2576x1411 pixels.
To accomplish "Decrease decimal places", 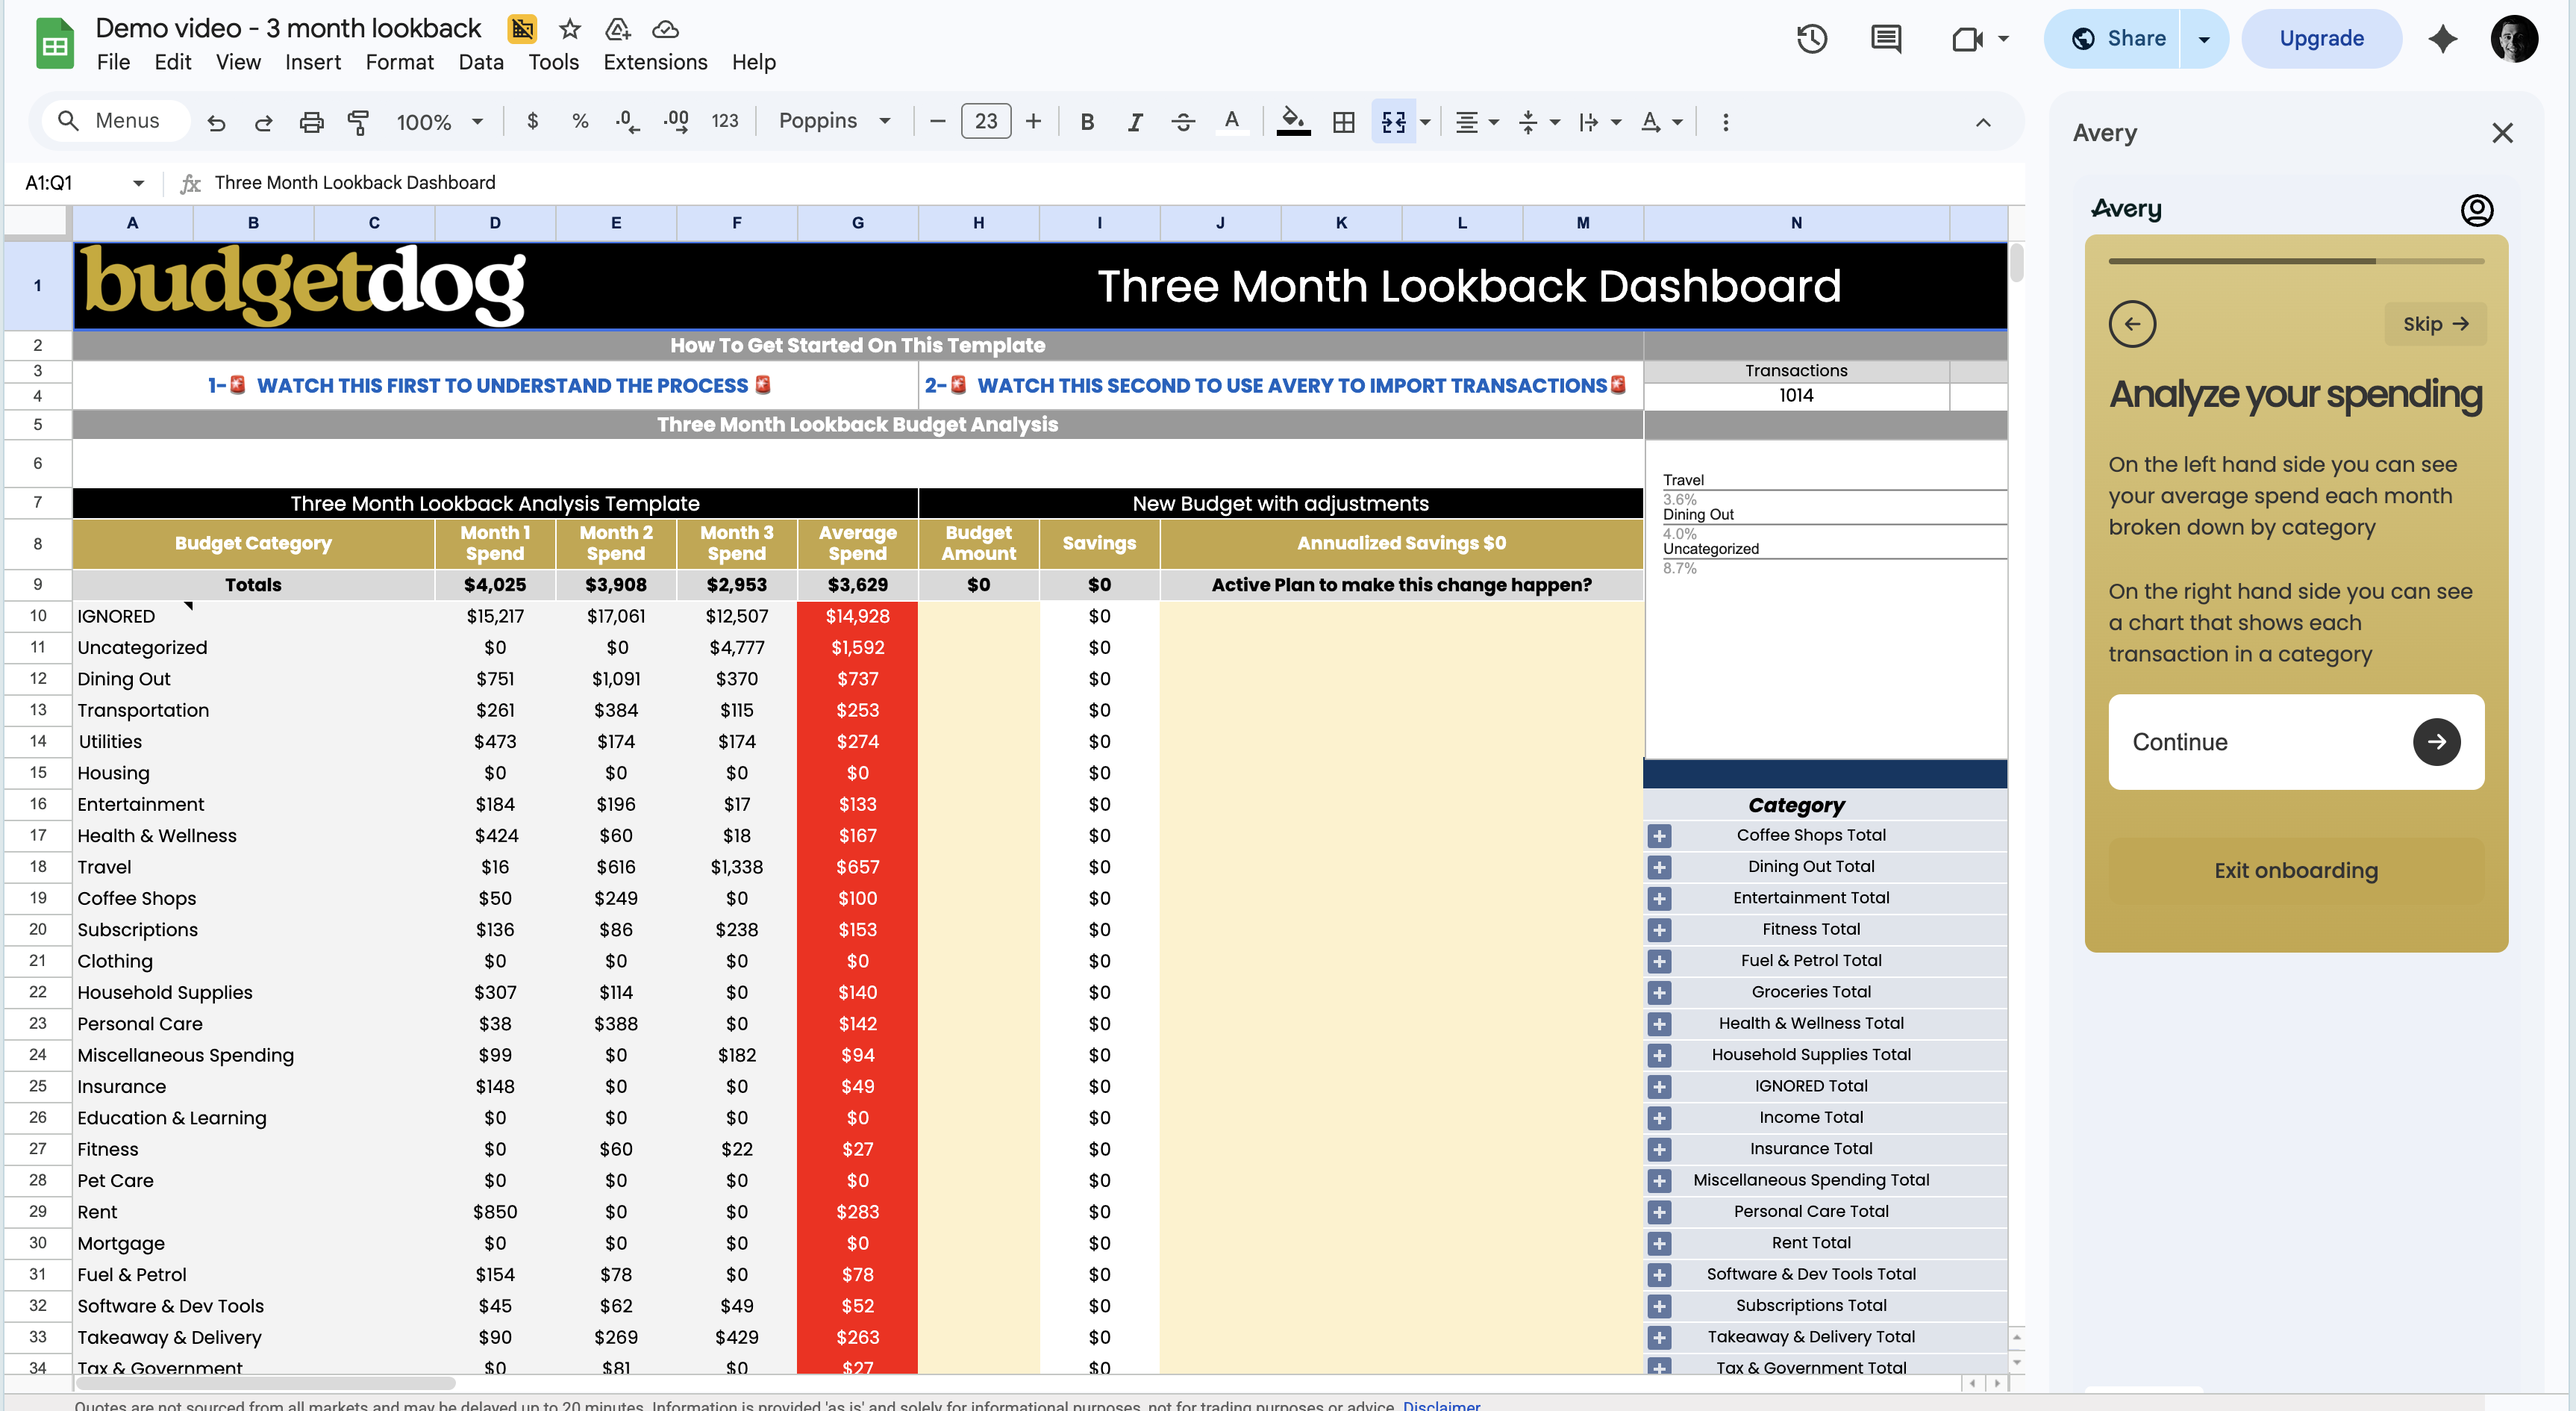I will pos(627,121).
